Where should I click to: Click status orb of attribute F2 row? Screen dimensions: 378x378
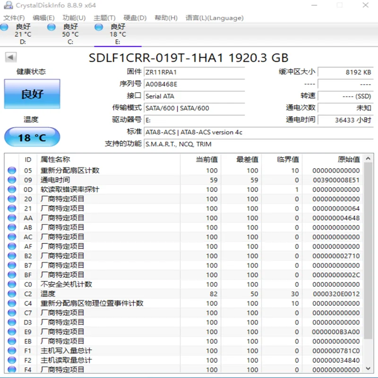pos(12,360)
